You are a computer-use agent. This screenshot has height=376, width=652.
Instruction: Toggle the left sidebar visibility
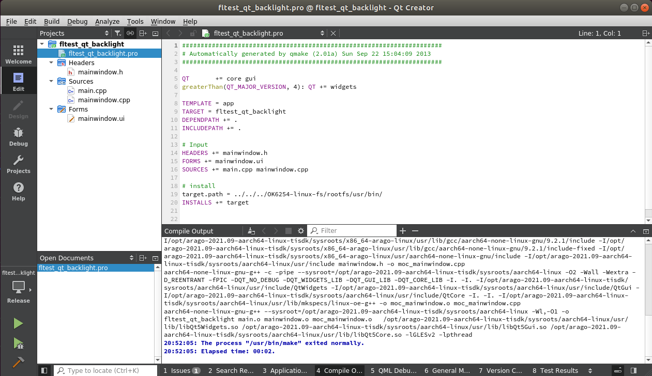coord(44,370)
